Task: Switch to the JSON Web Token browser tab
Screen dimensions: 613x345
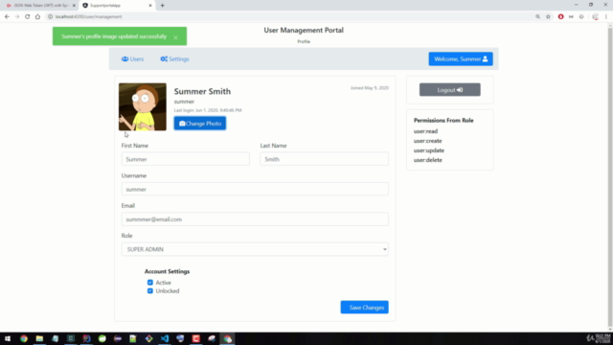Action: tap(39, 6)
